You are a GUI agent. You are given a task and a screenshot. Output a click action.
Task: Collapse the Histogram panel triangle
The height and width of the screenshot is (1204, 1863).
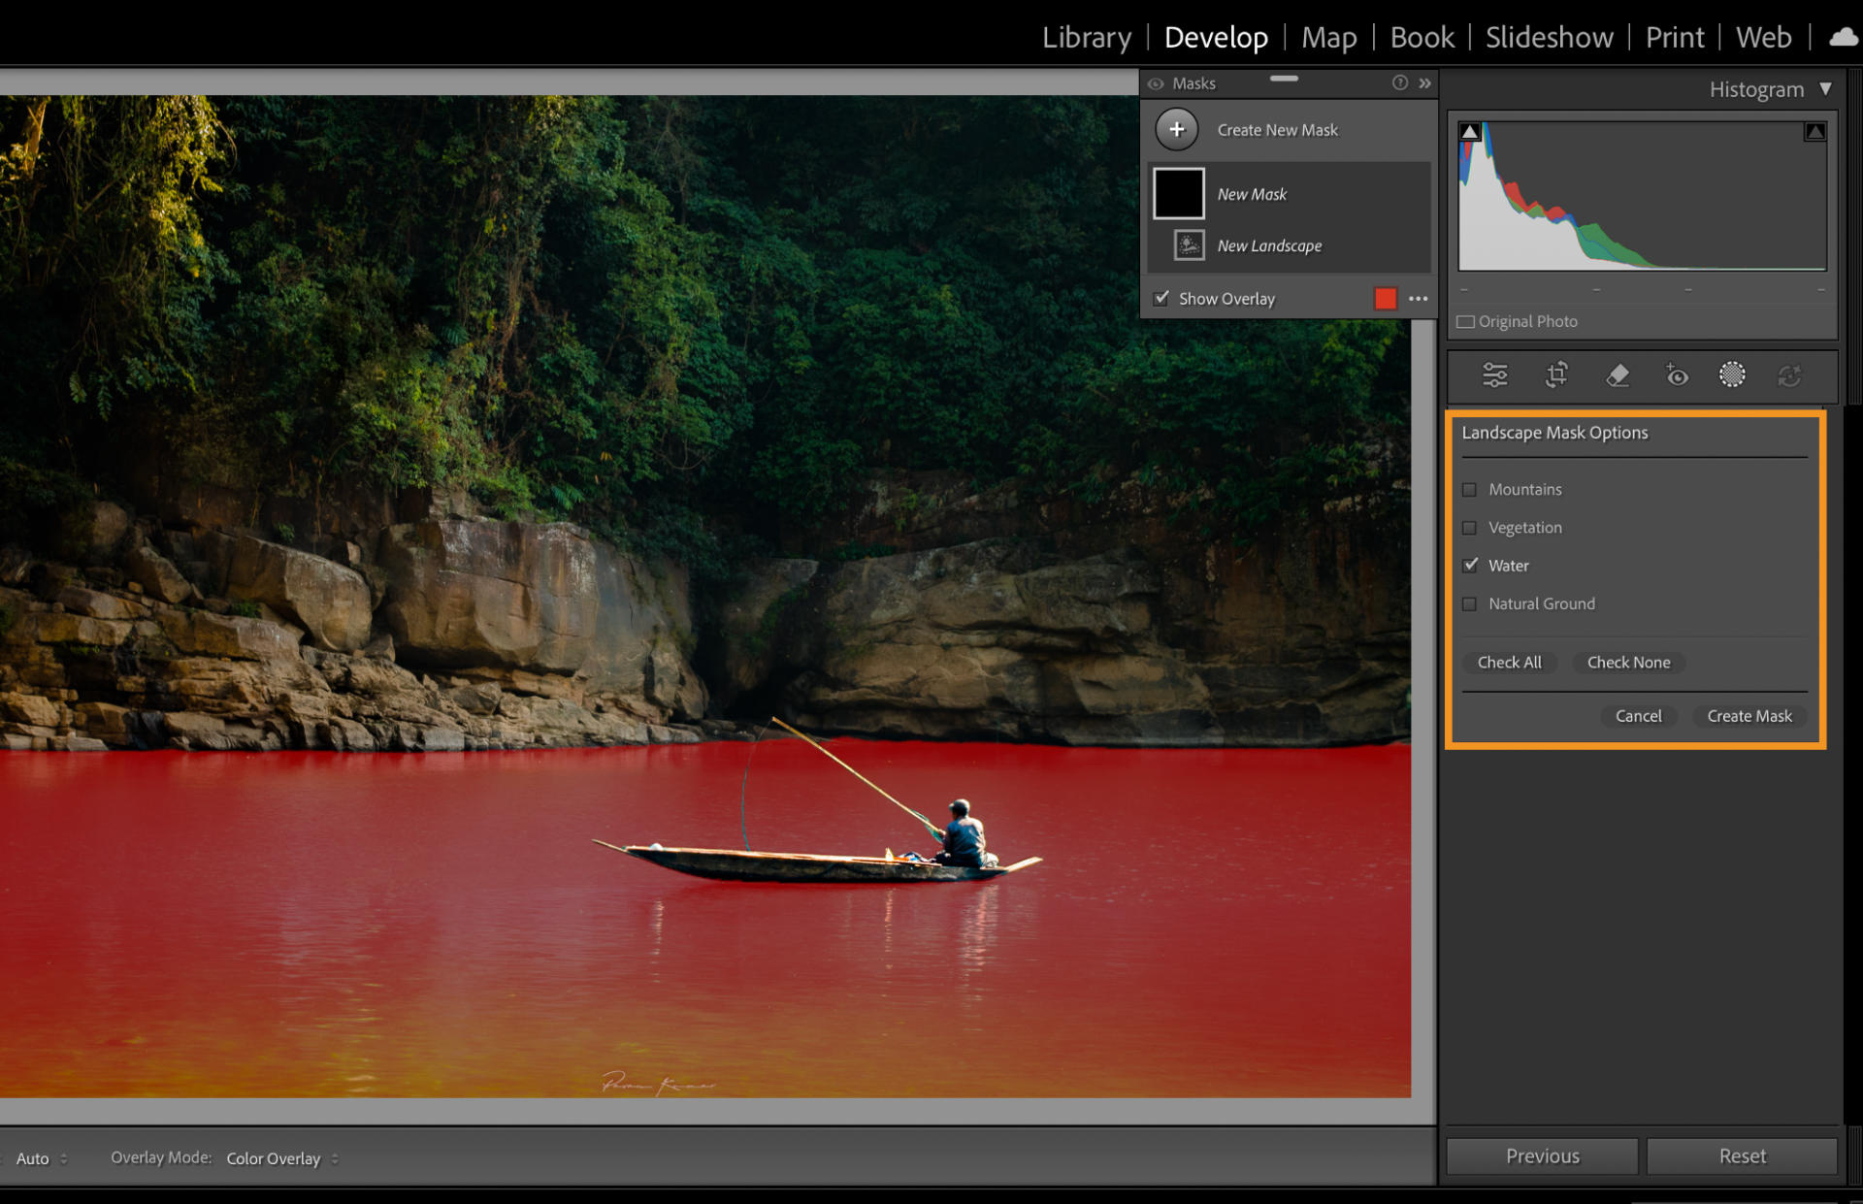[x=1825, y=88]
